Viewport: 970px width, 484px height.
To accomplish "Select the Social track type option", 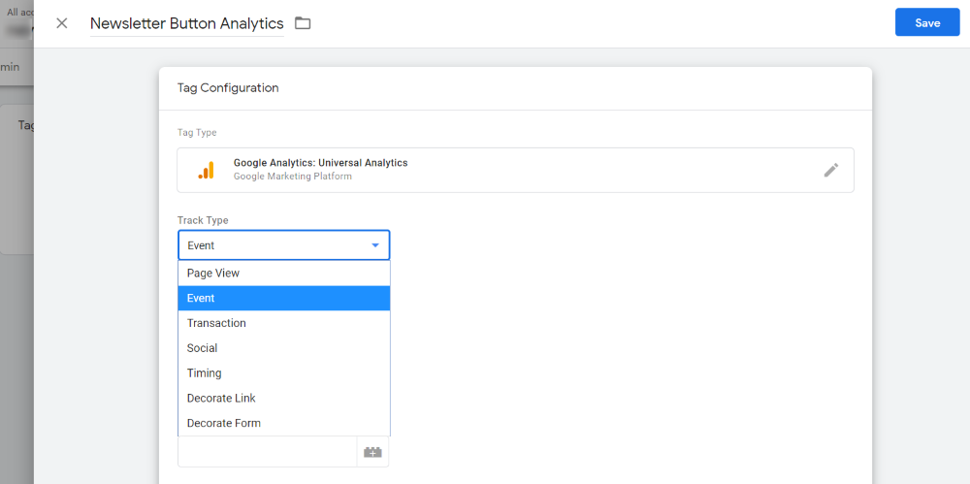I will point(284,348).
